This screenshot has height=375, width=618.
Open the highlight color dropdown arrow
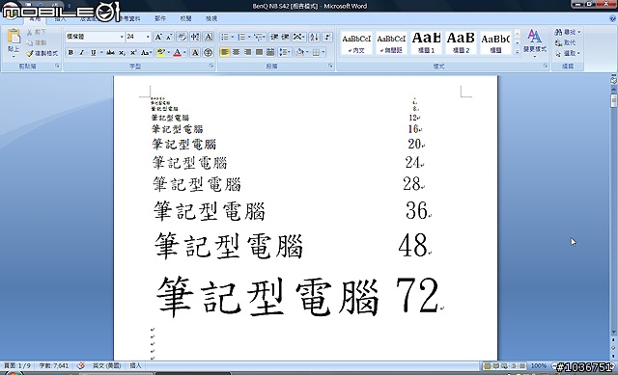tap(168, 52)
